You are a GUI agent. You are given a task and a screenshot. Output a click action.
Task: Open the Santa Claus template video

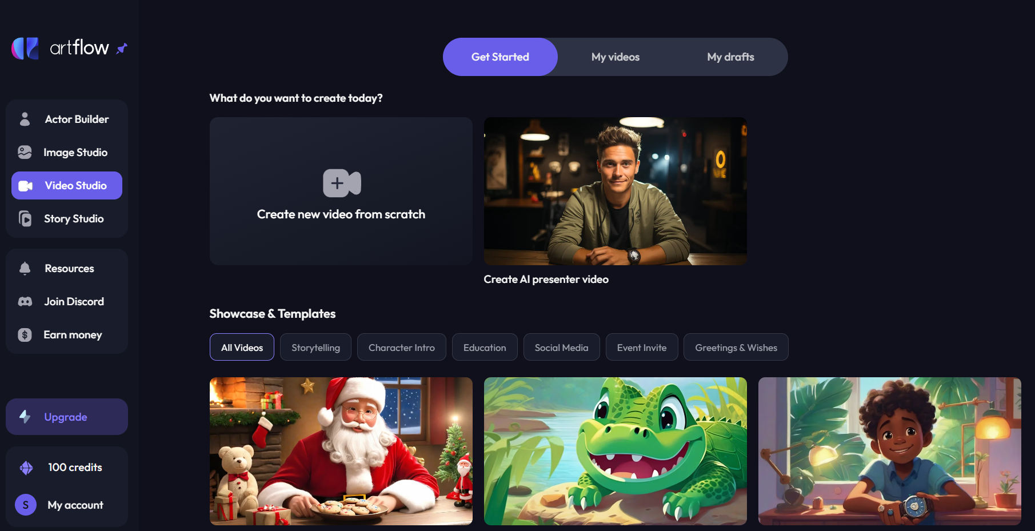click(x=341, y=451)
